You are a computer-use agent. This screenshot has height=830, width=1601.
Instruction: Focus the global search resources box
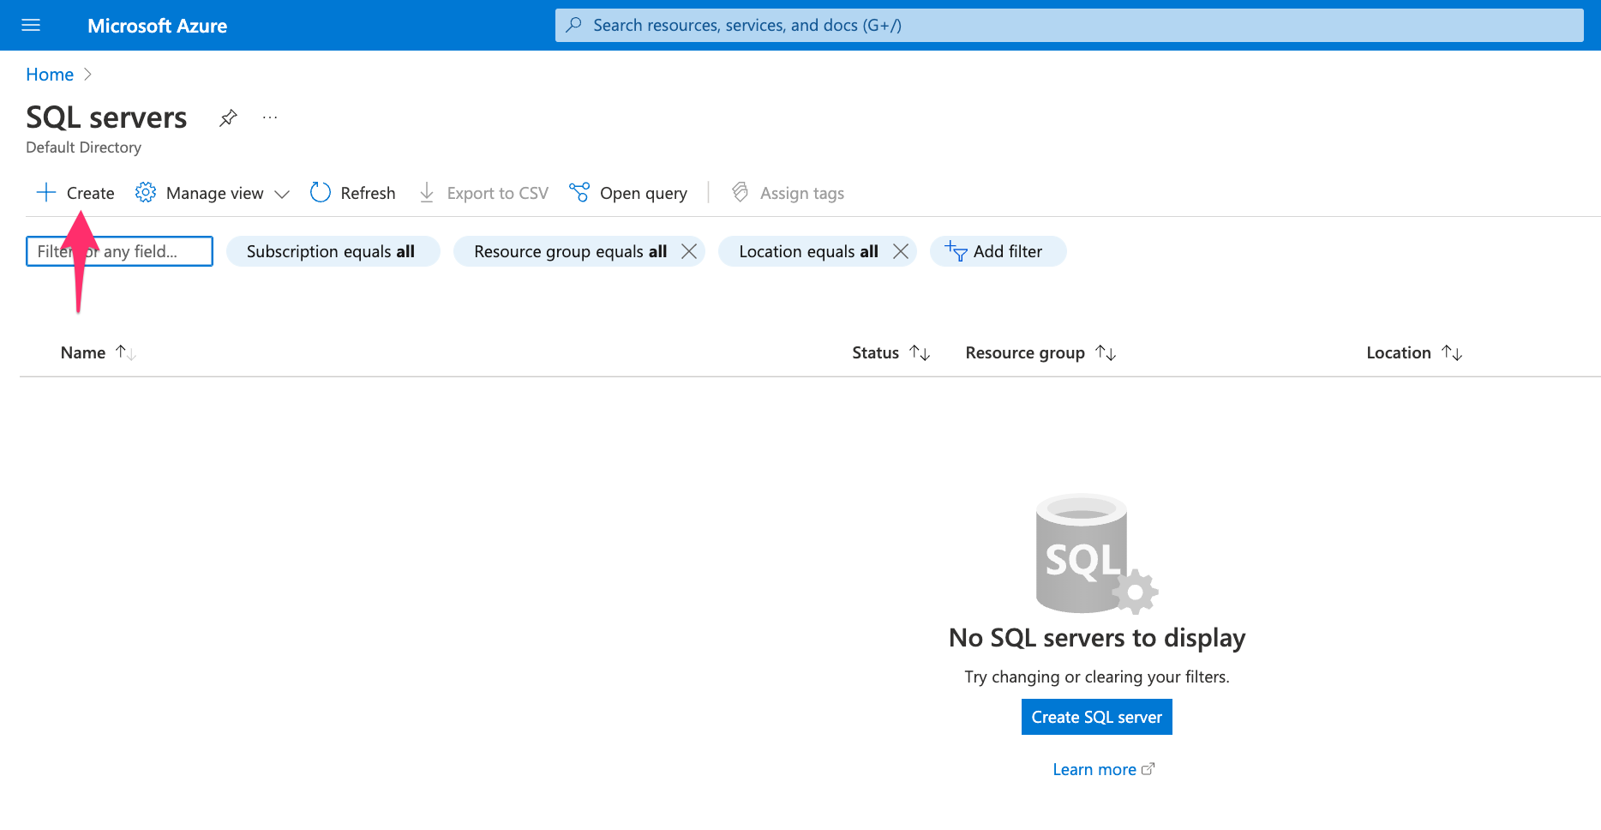1069,25
